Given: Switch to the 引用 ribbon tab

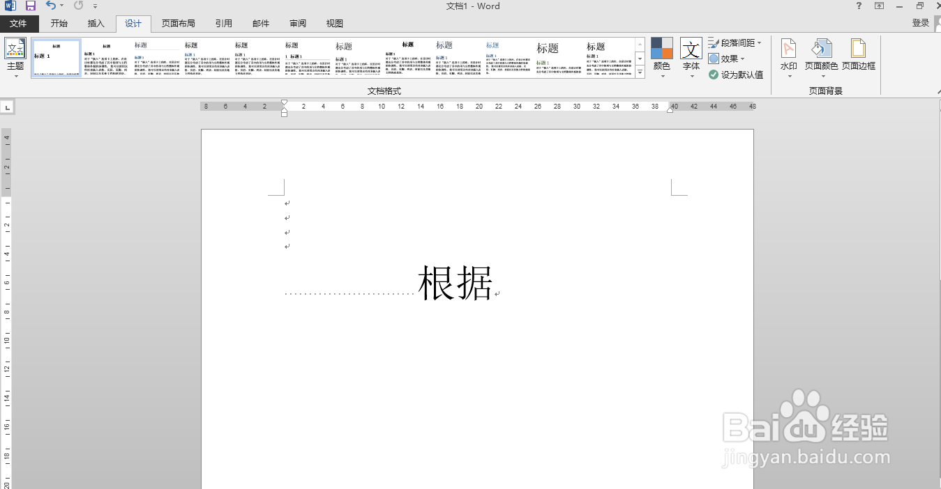Looking at the screenshot, I should pos(224,23).
